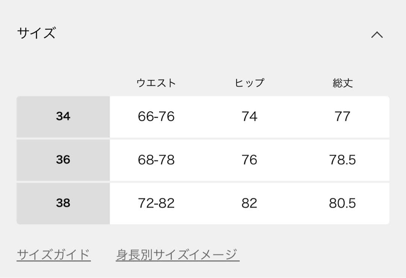
Task: Click the 総丈 column header
Action: click(x=343, y=83)
